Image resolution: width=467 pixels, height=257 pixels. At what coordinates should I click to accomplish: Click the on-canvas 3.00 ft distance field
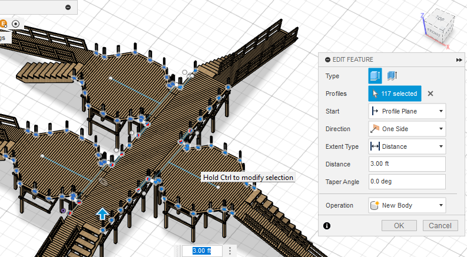point(202,251)
